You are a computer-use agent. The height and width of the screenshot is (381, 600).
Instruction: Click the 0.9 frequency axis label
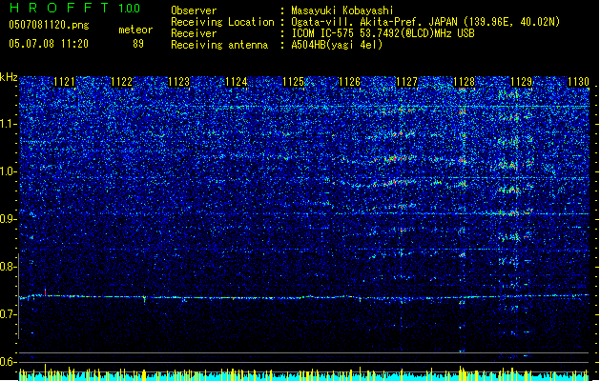pos(9,219)
